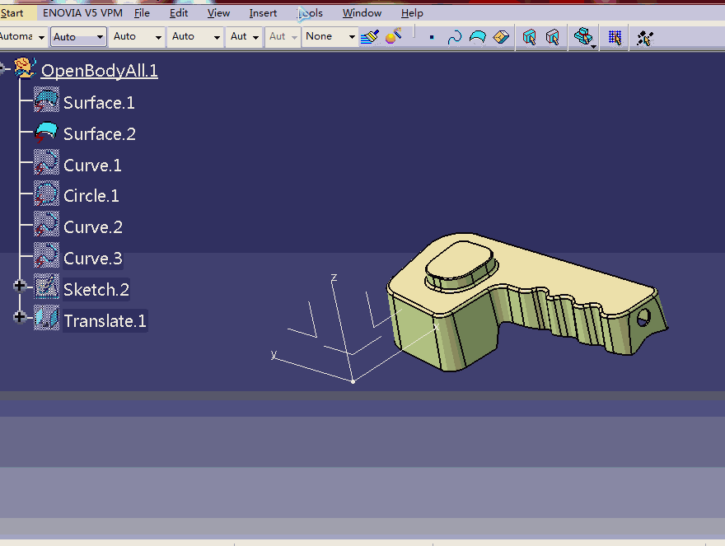The image size is (725, 546).
Task: Open the Window menu
Action: point(362,13)
